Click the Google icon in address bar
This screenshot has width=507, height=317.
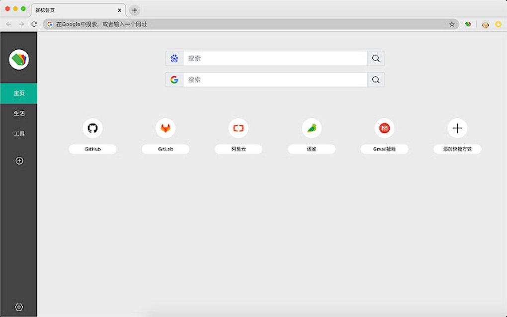[50, 24]
